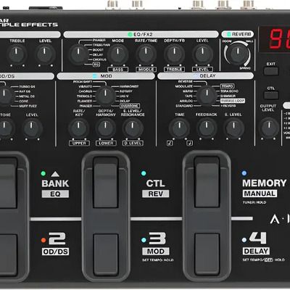Image resolution: width=290 pixels, height=290 pixels.
Task: Click the MOD boxed label beside 3
Action: click(x=156, y=252)
